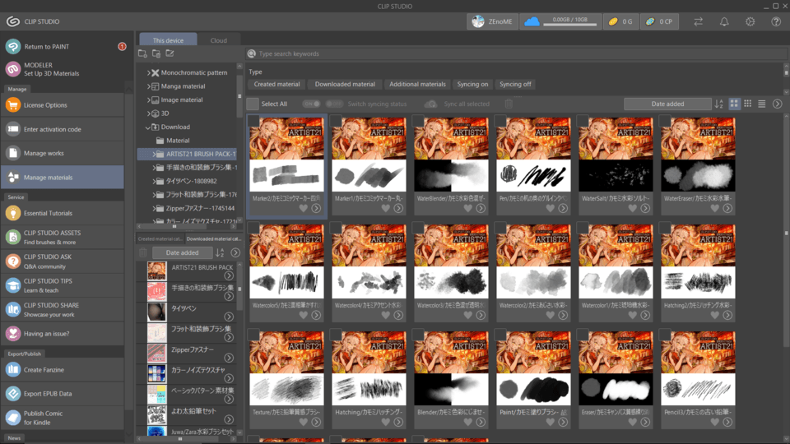Click the delete trash icon in materials toolbar
Screen dimensions: 790x444
[x=509, y=104]
